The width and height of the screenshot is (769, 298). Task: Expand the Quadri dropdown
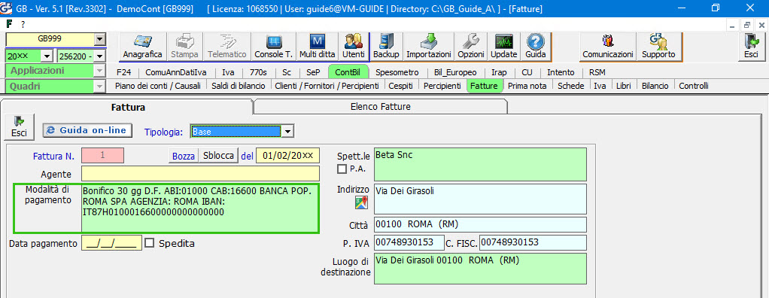[100, 87]
